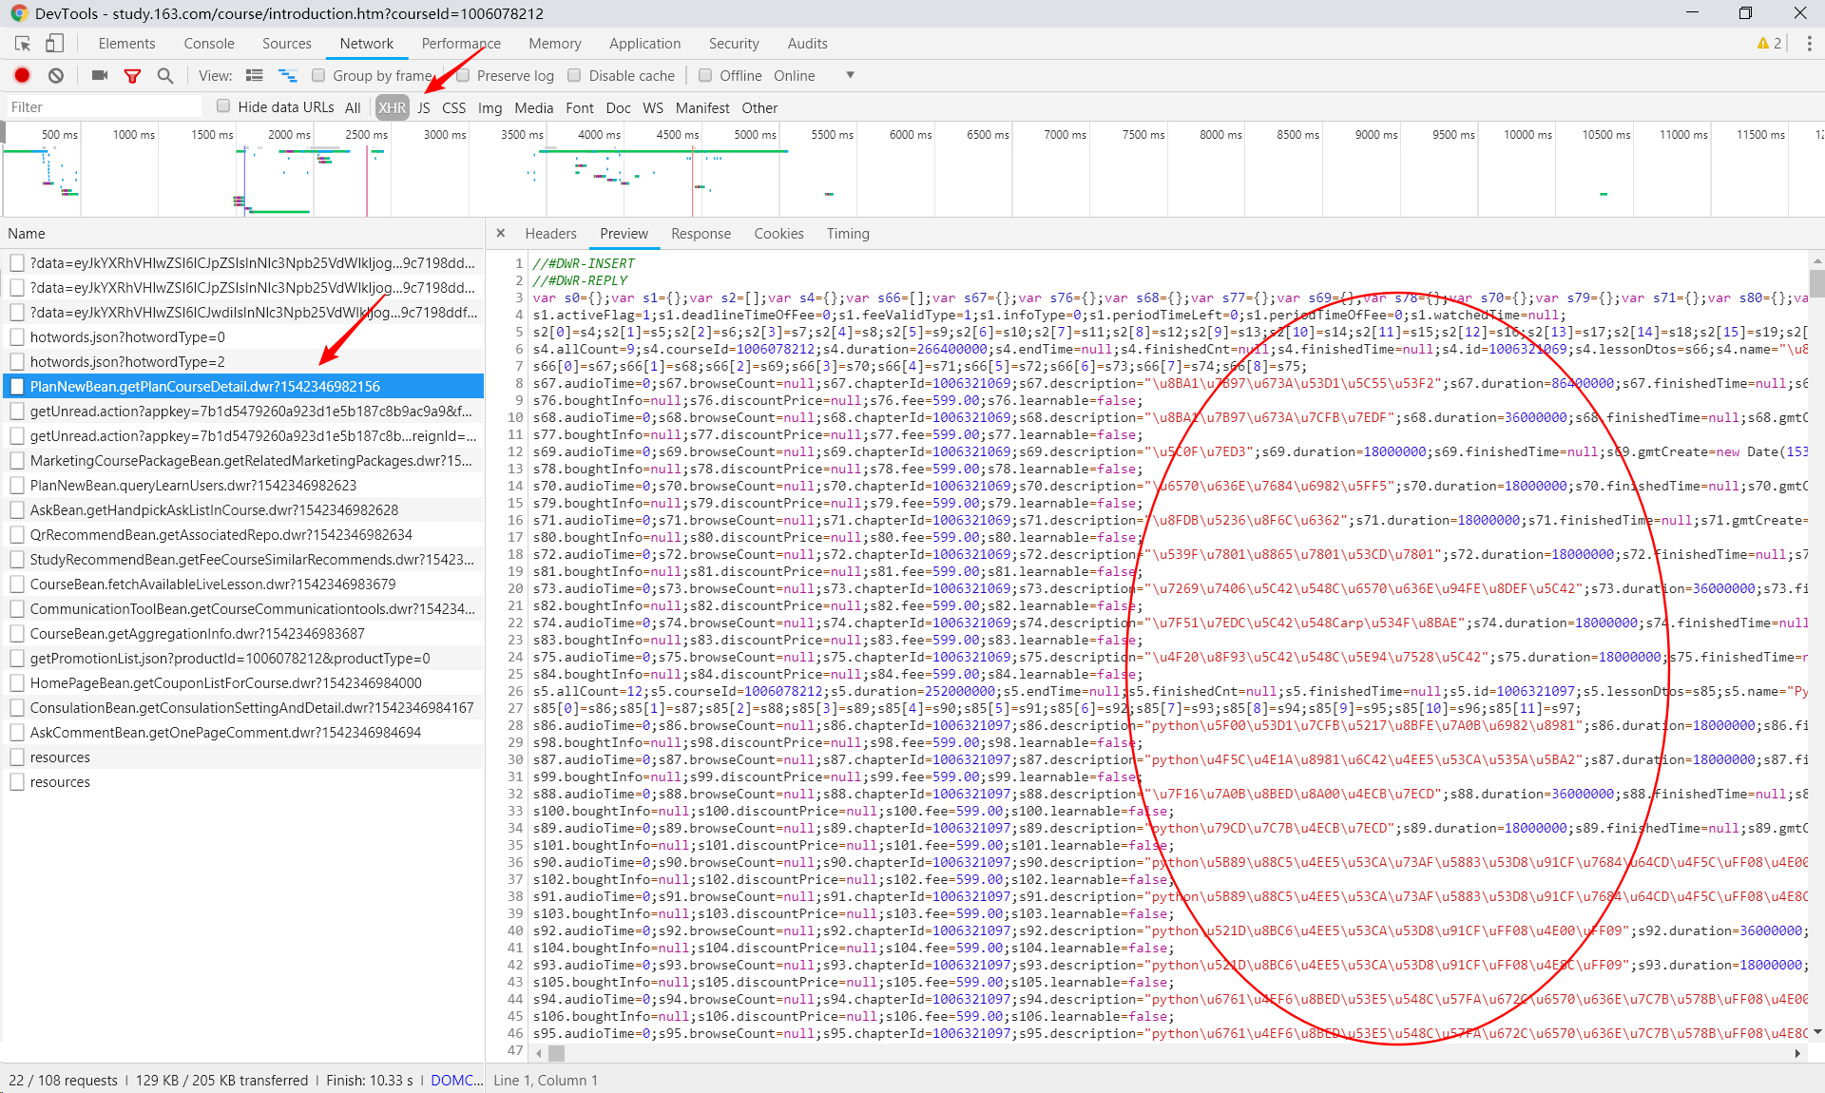The height and width of the screenshot is (1093, 1825).
Task: Select the JS filter type
Action: click(424, 107)
